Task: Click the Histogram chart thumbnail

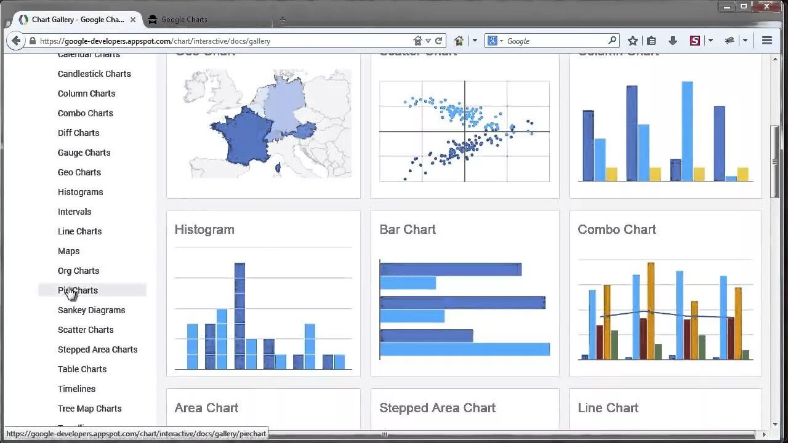Action: (x=263, y=308)
